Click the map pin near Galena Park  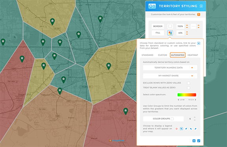(x=109, y=66)
